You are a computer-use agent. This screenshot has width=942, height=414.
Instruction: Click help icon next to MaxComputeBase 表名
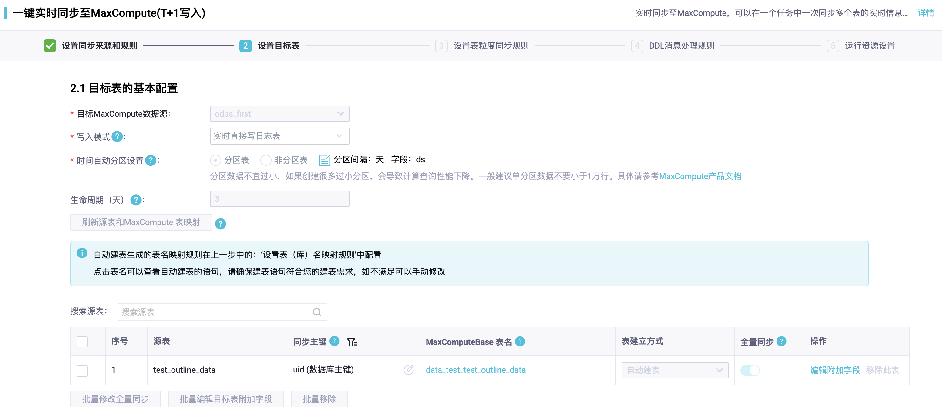pyautogui.click(x=520, y=341)
